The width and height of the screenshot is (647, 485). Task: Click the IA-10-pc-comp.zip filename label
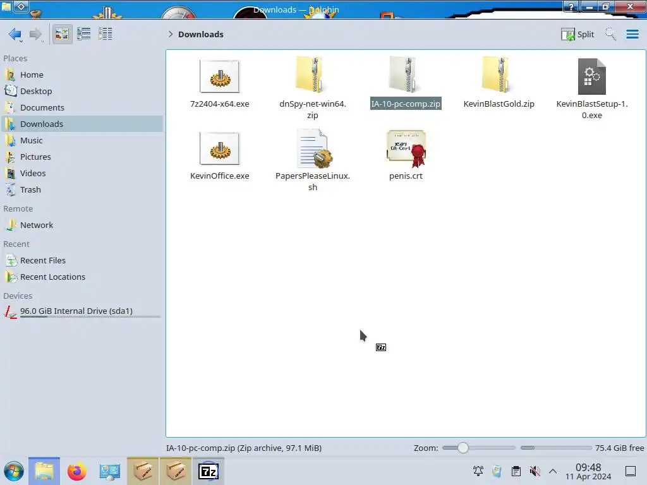406,104
